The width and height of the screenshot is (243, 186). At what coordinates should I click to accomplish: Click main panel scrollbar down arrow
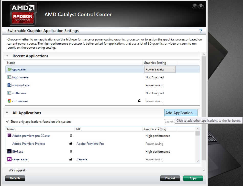coord(204,170)
